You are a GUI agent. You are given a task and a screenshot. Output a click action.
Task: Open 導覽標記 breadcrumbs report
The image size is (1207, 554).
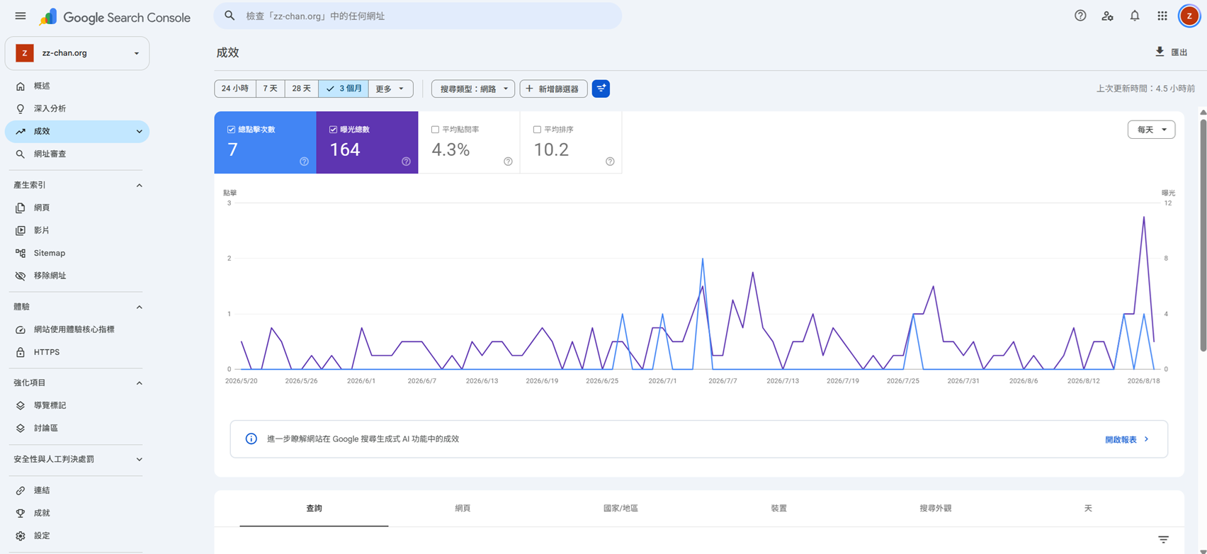(77, 405)
